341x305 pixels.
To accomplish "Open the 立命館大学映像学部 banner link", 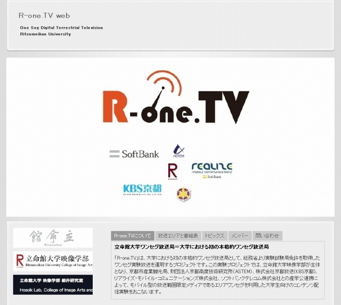I will pyautogui.click(x=53, y=261).
